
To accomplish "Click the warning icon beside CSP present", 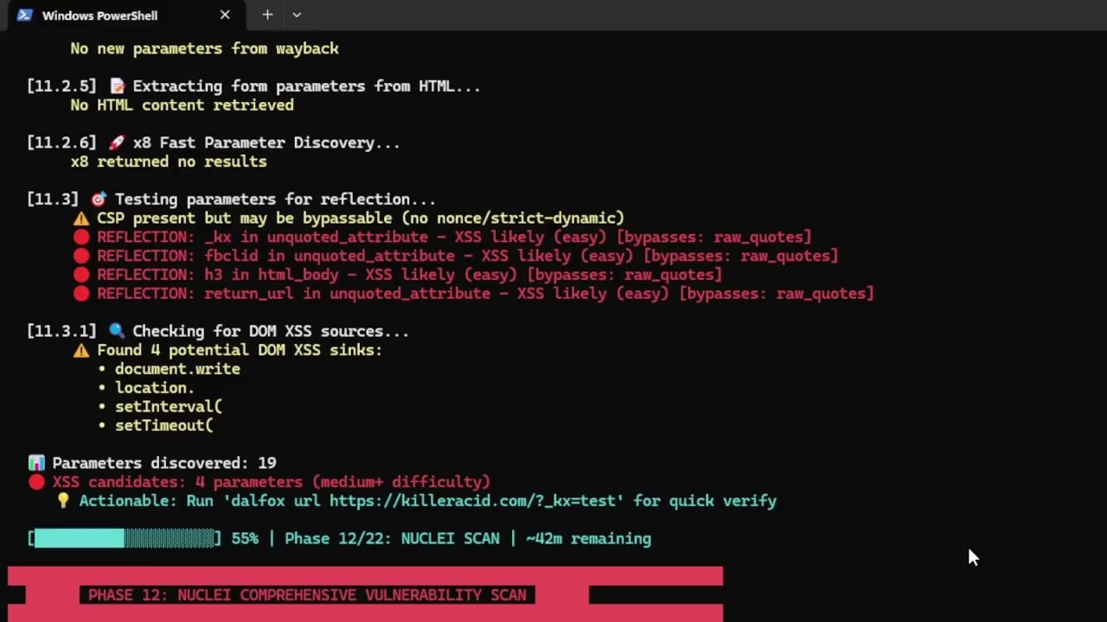I will (81, 219).
